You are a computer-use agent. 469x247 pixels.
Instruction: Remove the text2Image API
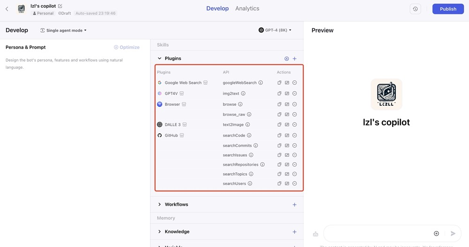[x=295, y=124]
